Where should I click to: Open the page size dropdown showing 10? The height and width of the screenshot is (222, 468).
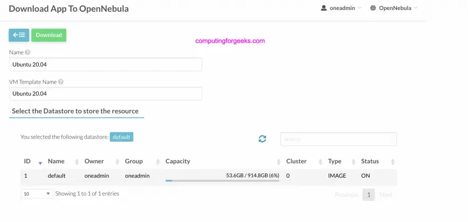[x=37, y=194]
